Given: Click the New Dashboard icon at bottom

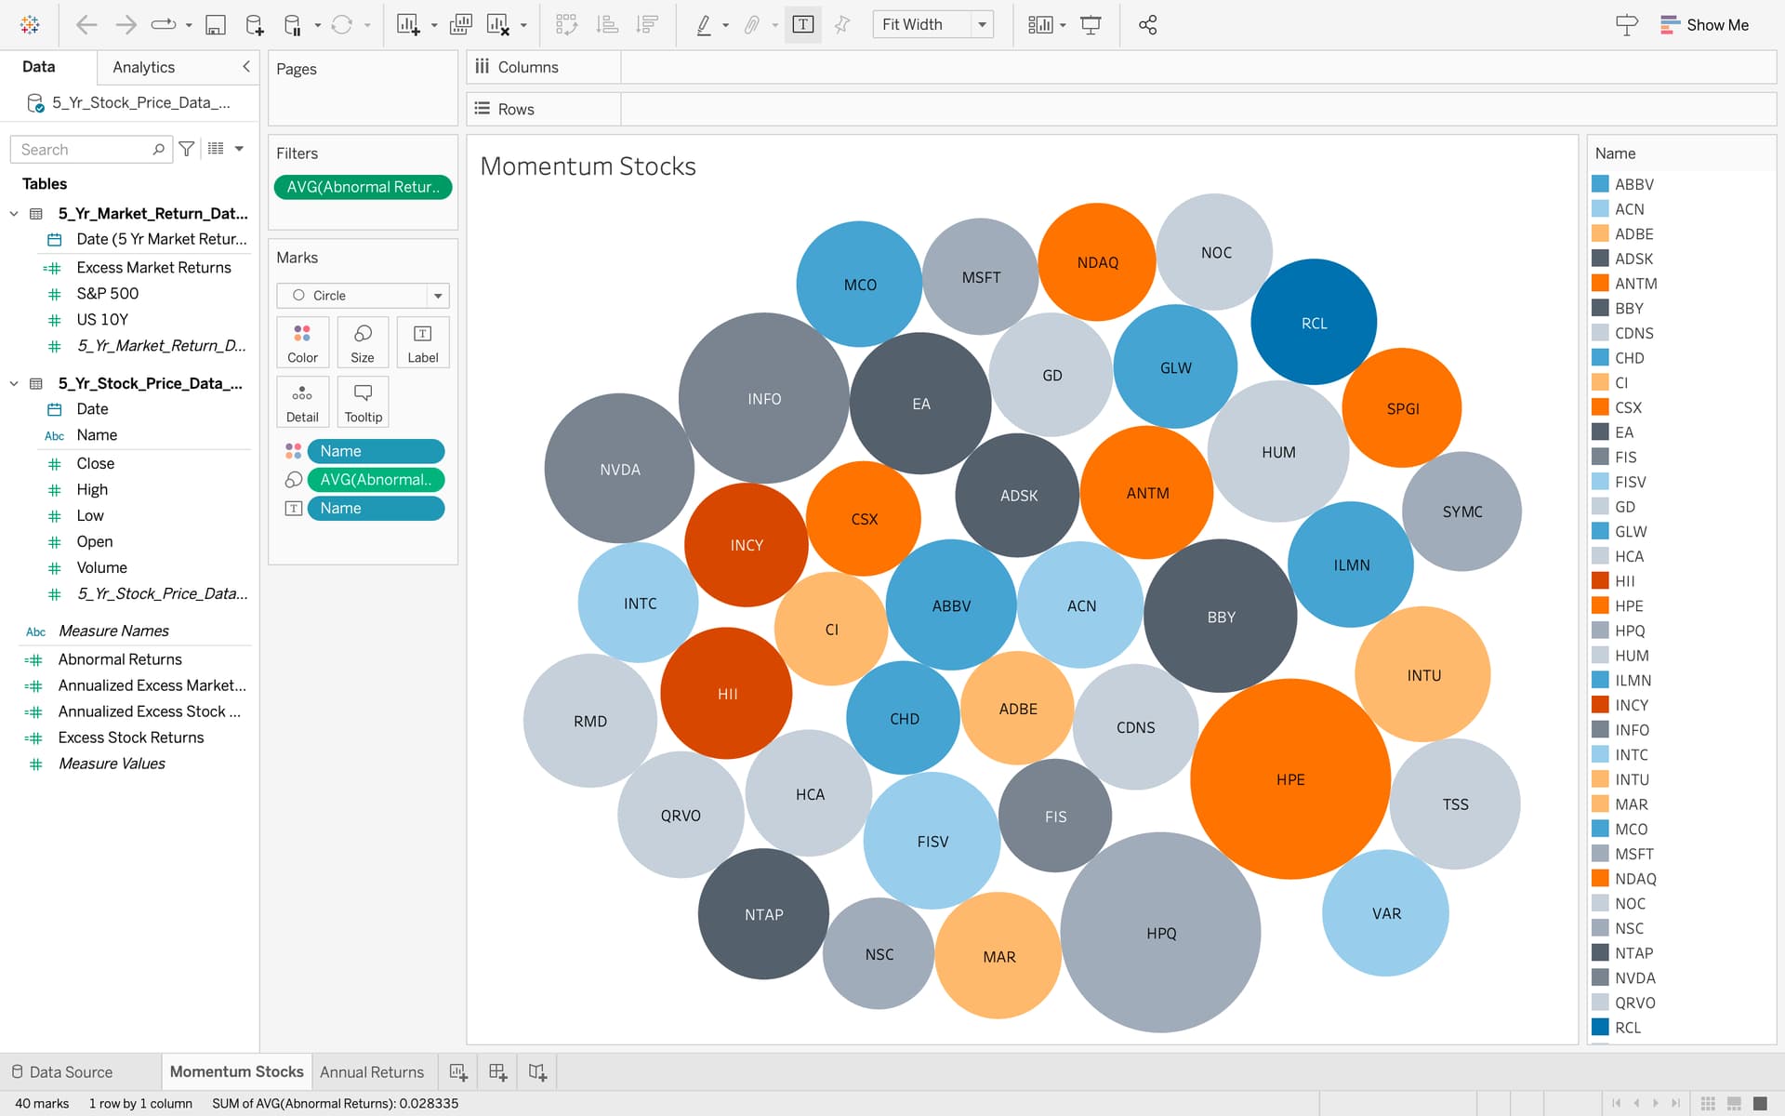Looking at the screenshot, I should 498,1072.
